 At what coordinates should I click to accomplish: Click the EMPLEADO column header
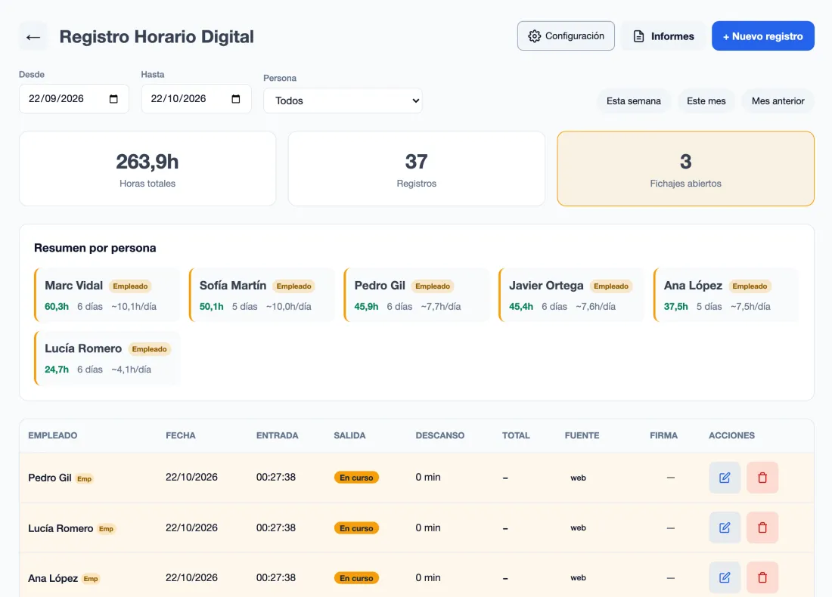[52, 435]
